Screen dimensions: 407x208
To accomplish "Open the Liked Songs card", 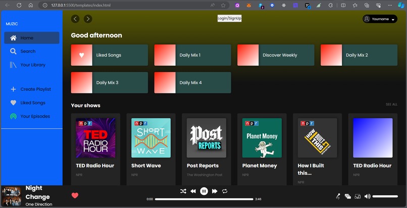I will coord(110,55).
